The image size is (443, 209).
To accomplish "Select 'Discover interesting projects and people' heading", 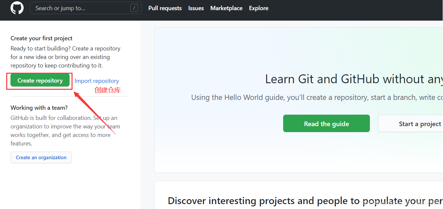I will tap(305, 200).
